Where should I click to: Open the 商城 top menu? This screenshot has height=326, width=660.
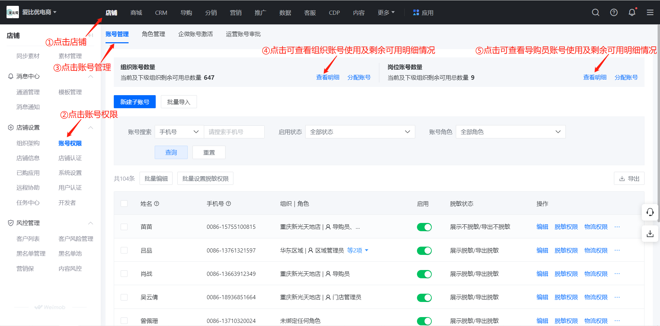tap(136, 13)
